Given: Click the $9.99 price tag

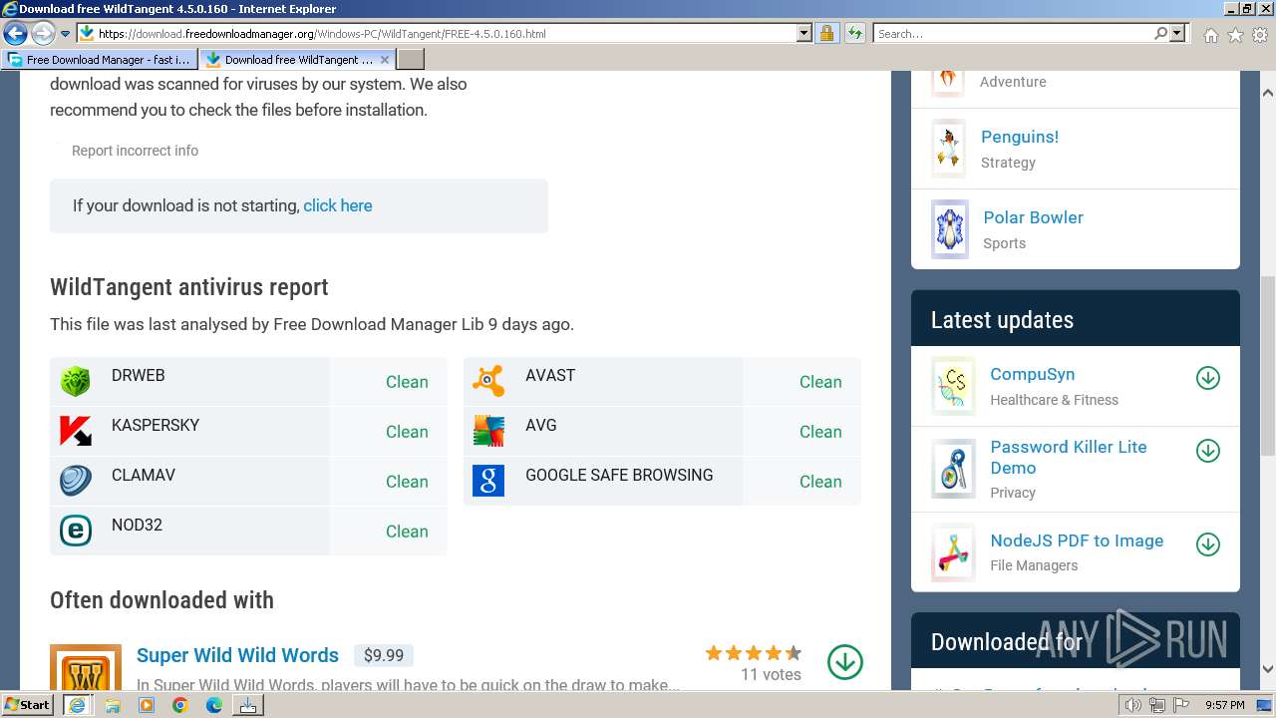Looking at the screenshot, I should click(384, 655).
